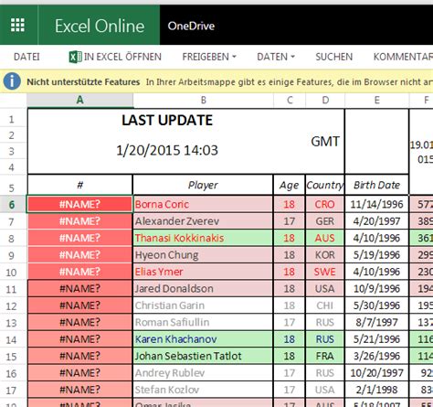
Task: Click the GMT cell
Action: pyautogui.click(x=325, y=142)
